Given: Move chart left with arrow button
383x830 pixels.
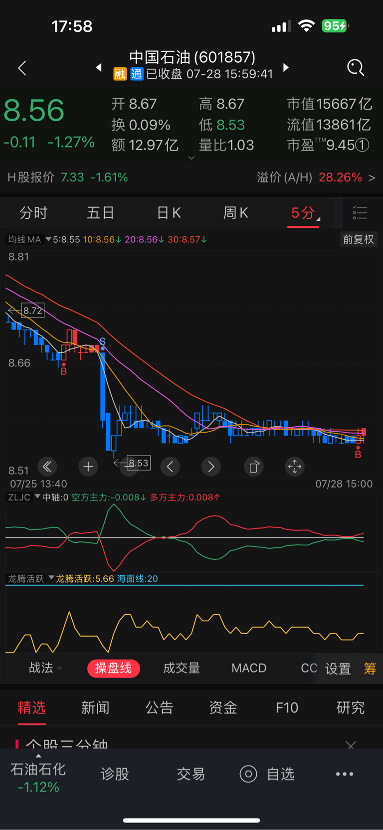Looking at the screenshot, I should [170, 467].
